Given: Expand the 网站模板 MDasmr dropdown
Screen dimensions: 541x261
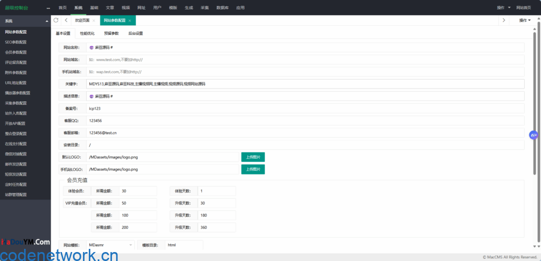Looking at the screenshot, I should coord(110,245).
